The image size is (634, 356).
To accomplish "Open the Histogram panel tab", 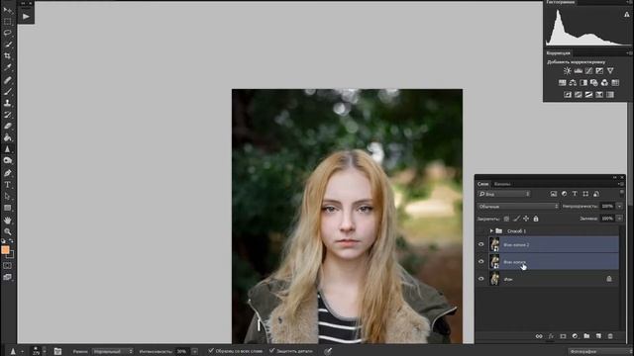I will (560, 2).
